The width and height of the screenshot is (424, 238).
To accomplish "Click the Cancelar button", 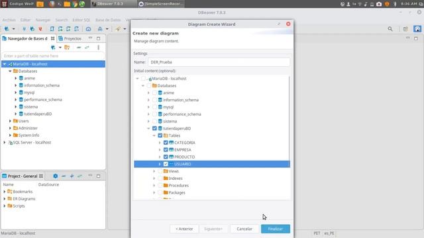I will tap(244, 229).
